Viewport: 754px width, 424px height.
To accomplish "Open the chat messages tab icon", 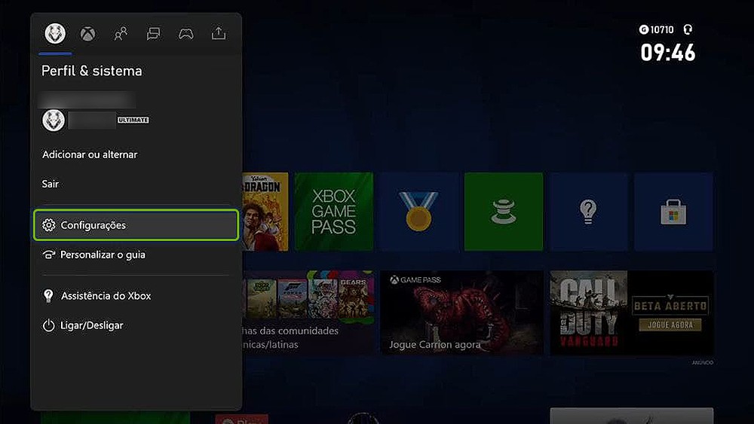I will tap(153, 33).
